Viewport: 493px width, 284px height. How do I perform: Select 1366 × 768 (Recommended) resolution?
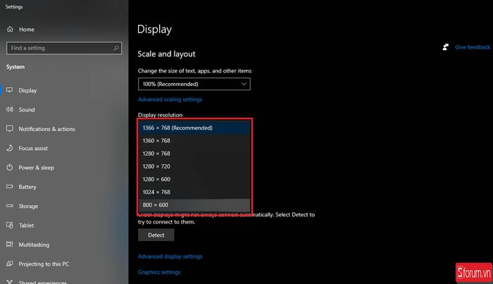(x=194, y=128)
